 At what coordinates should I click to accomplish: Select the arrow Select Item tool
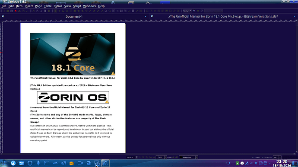[55, 11]
